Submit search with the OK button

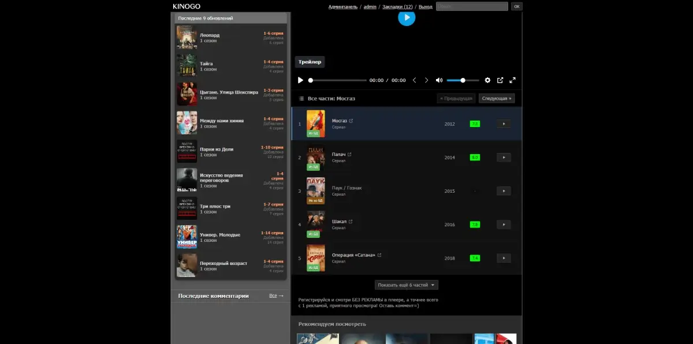(517, 6)
